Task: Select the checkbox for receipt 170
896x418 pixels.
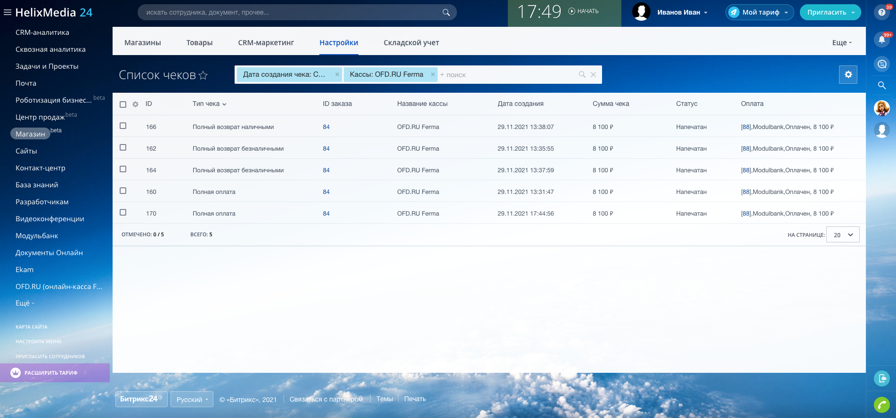Action: point(123,213)
